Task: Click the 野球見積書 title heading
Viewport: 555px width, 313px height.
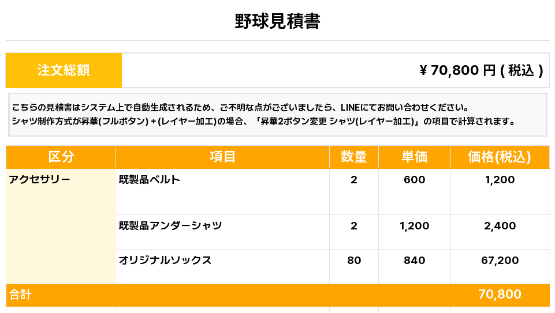Action: 277,21
